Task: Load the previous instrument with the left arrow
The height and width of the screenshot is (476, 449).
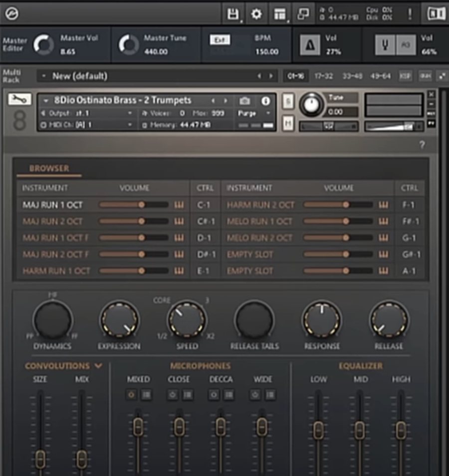Action: coord(213,100)
